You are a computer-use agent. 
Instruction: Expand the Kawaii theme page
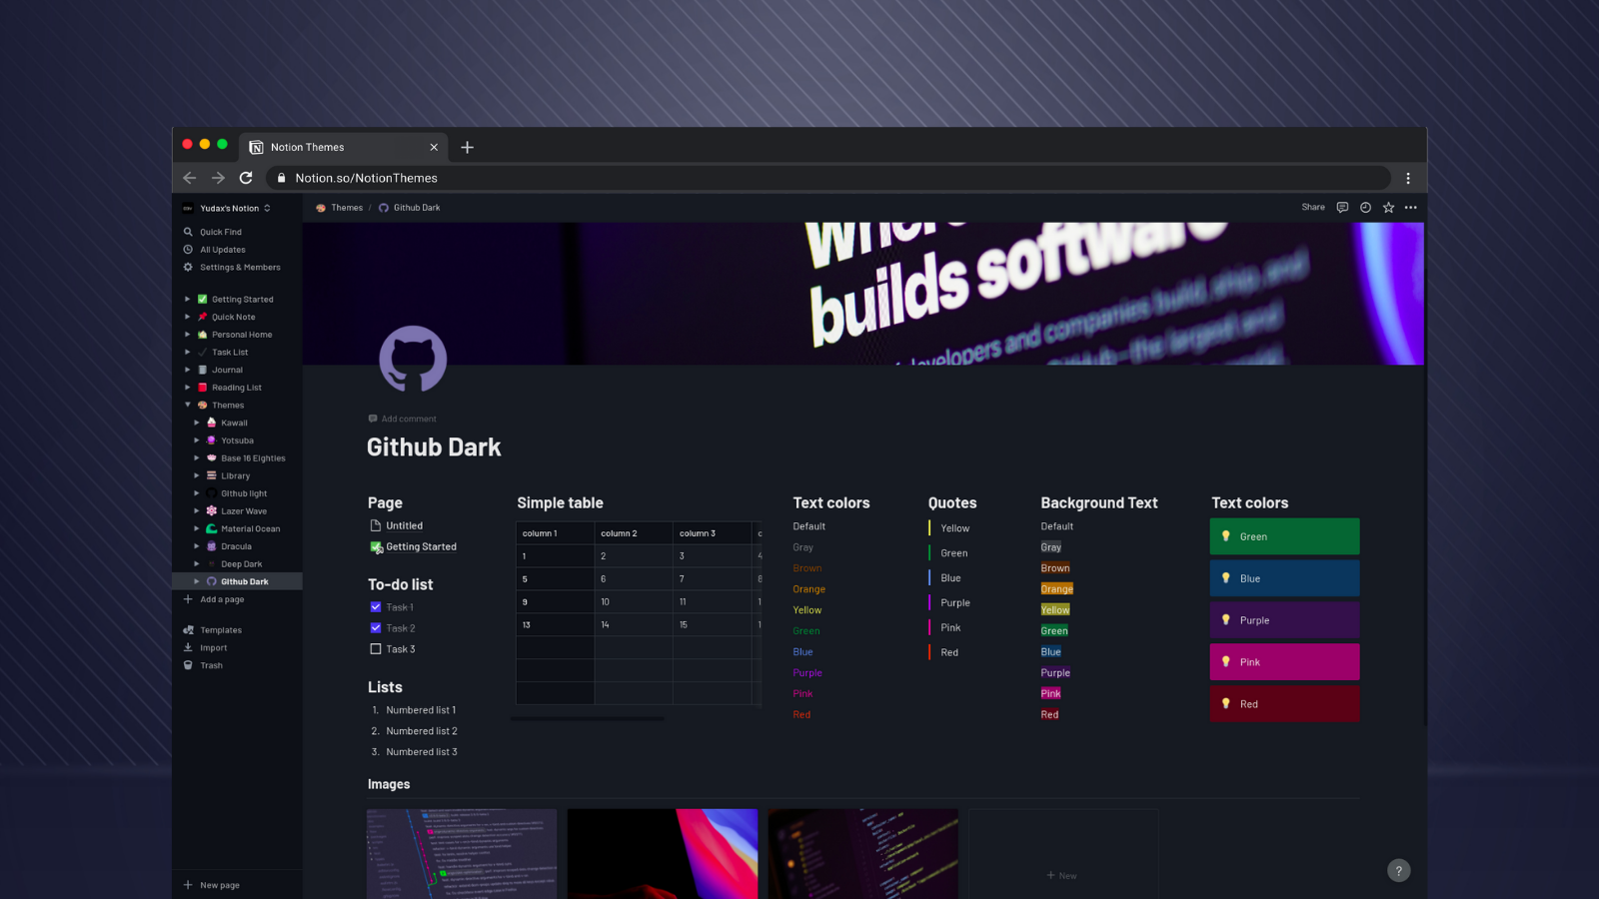pos(197,423)
